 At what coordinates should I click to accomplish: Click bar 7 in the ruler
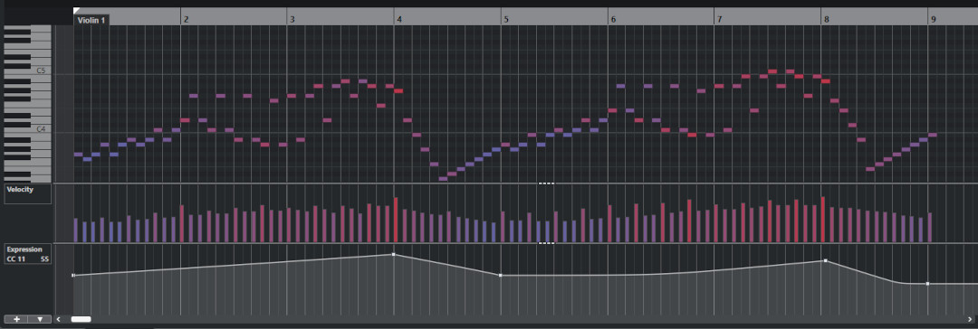[720, 19]
